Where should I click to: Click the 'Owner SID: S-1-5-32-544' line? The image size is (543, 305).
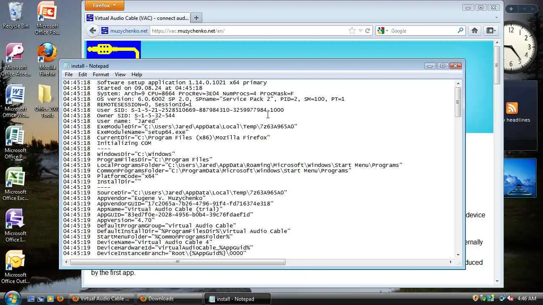coord(136,116)
